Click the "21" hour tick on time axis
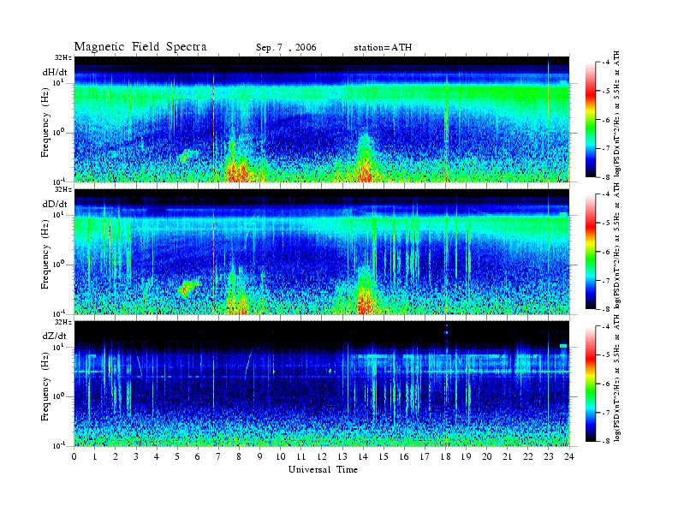This screenshot has width=678, height=524. pyautogui.click(x=507, y=457)
